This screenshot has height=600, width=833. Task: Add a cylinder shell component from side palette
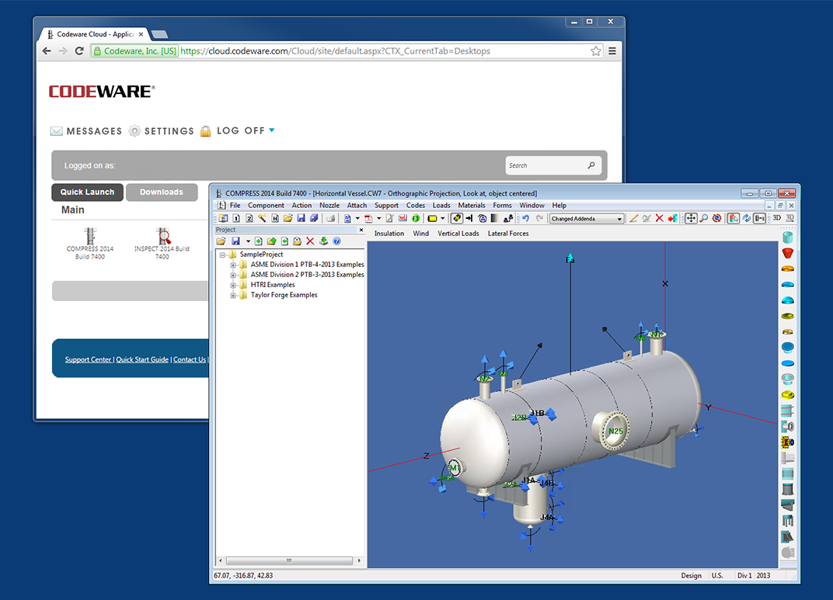pyautogui.click(x=788, y=237)
